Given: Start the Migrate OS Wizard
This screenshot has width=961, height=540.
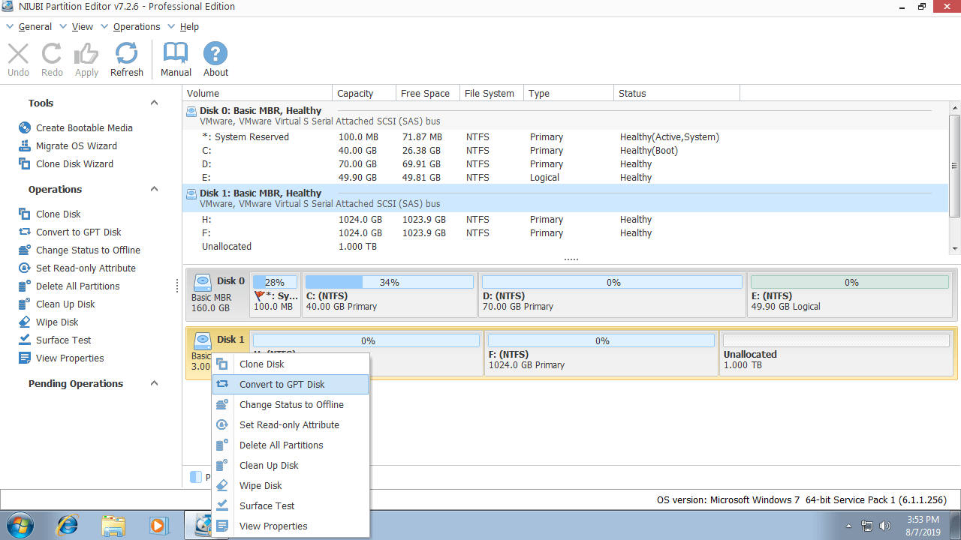Looking at the screenshot, I should (76, 145).
